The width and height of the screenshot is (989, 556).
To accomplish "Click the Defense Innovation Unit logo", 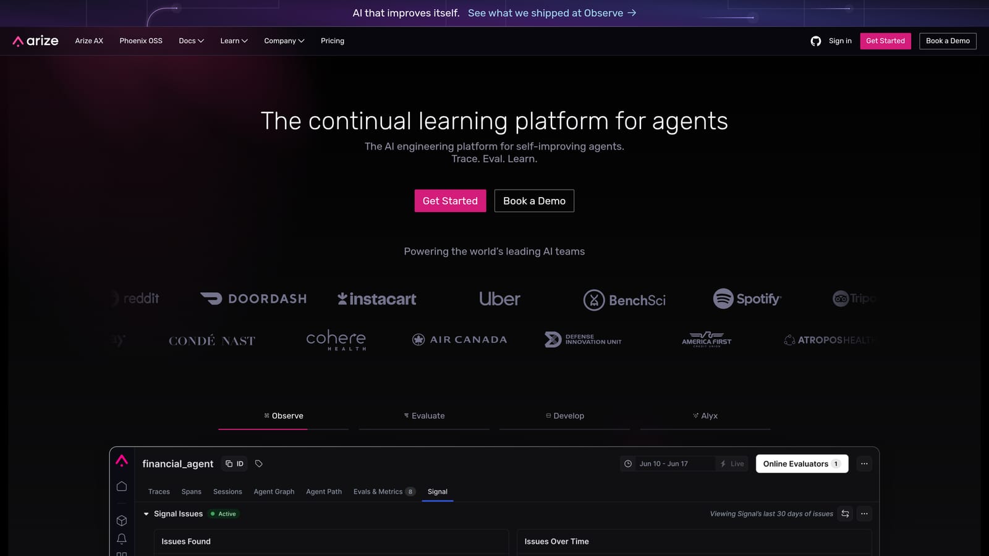I will (x=583, y=339).
